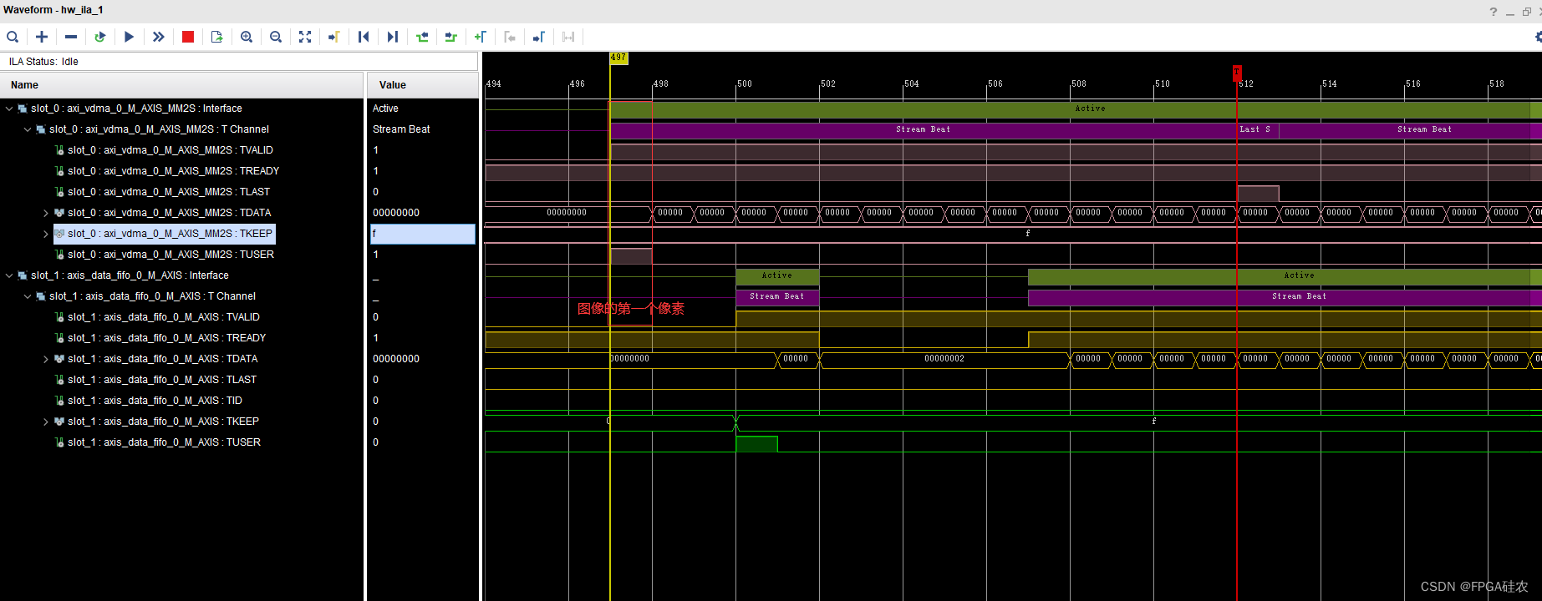Open the waveform search tool

13,37
